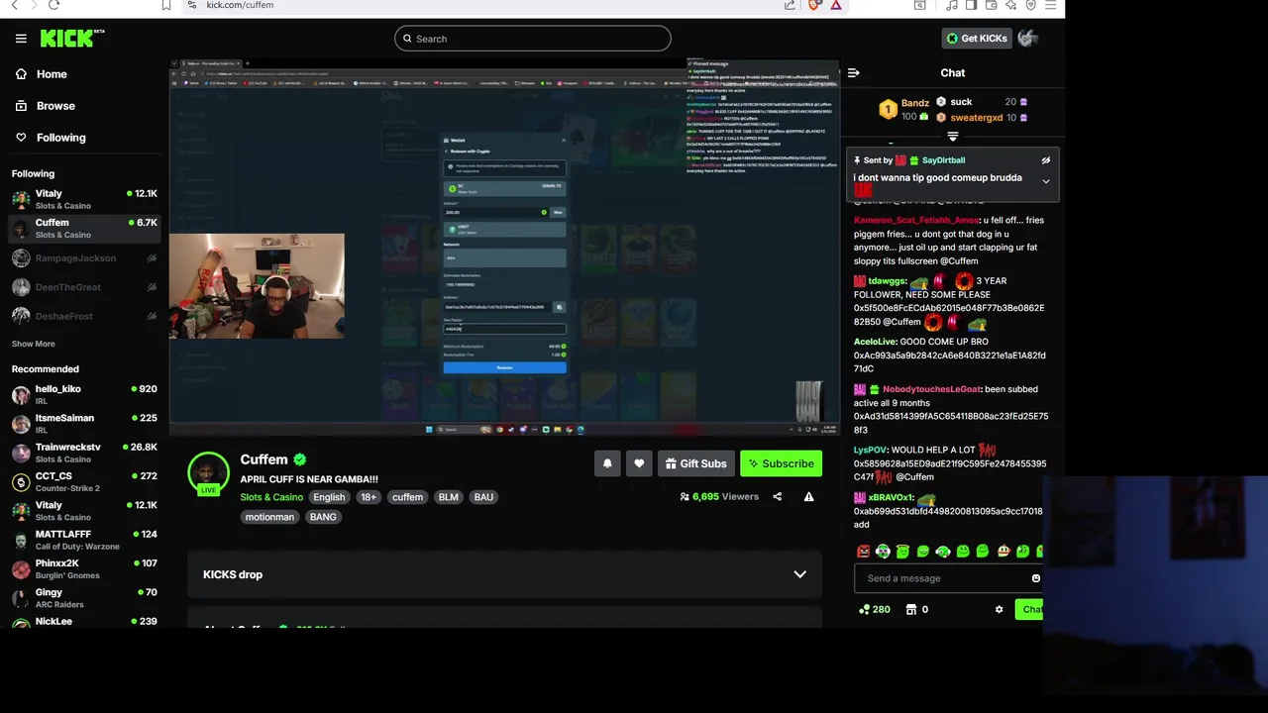Click the Gift Subs button
The width and height of the screenshot is (1268, 713).
pos(696,463)
